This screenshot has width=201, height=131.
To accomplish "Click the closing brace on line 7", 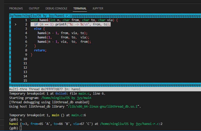I will pyautogui.click(x=35, y=46).
